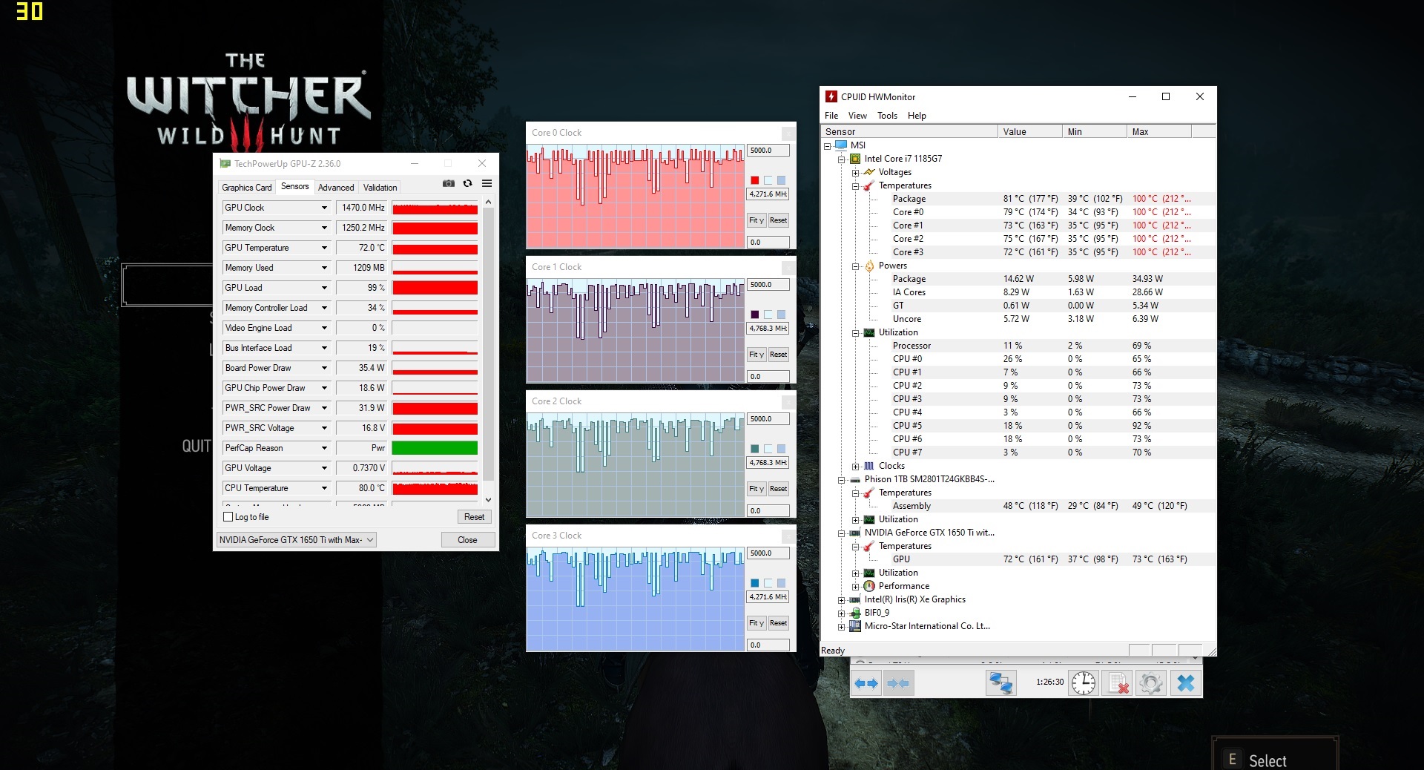Switch to the Advanced tab in GPU-Z
Viewport: 1424px width, 770px height.
[336, 188]
